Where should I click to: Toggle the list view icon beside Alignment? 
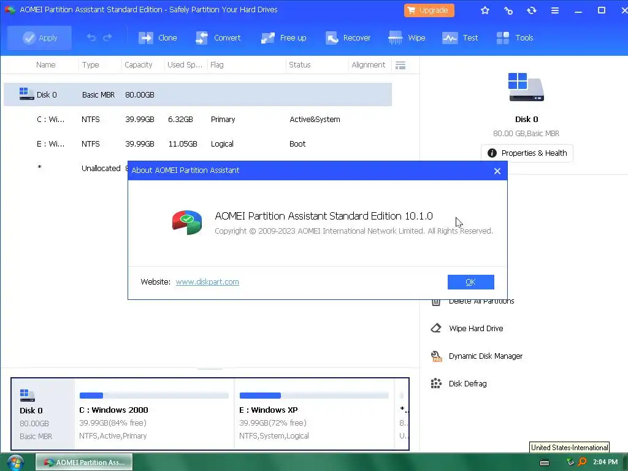pos(400,65)
